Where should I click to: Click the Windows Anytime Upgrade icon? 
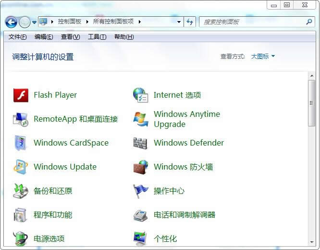point(141,119)
